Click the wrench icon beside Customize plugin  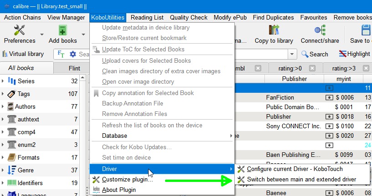tap(96, 180)
